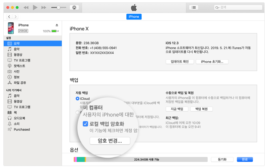Click the 전화 번호 phone number line

click(x=96, y=48)
